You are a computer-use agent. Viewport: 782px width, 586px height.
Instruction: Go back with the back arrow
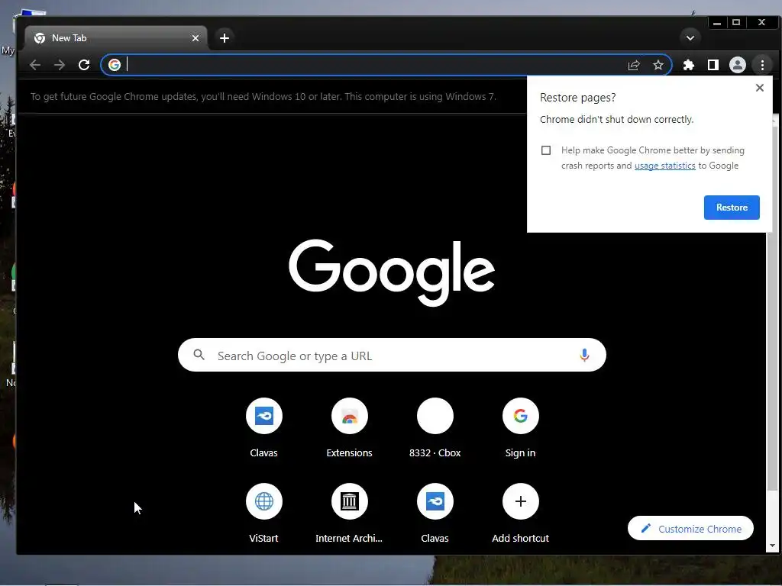(35, 65)
